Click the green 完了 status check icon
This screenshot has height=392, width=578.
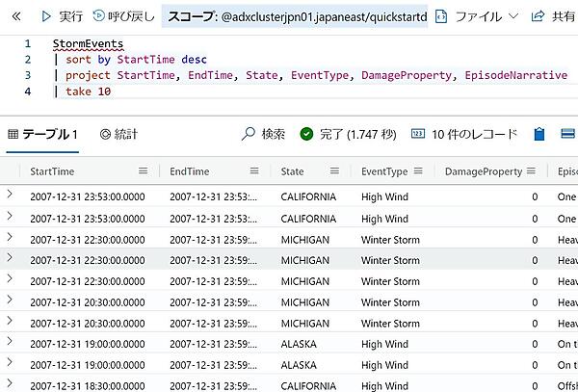pyautogui.click(x=306, y=134)
